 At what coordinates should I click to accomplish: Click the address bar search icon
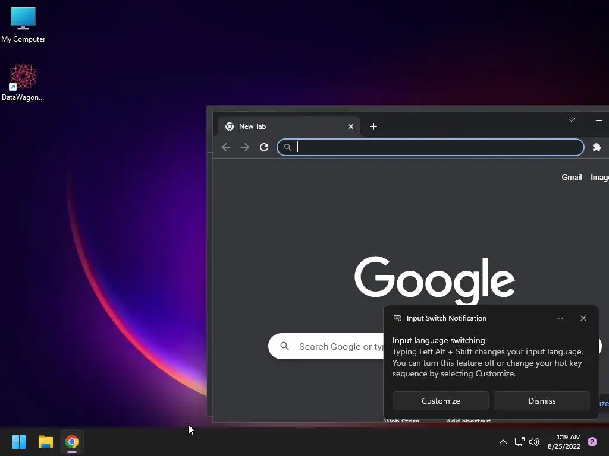[287, 147]
